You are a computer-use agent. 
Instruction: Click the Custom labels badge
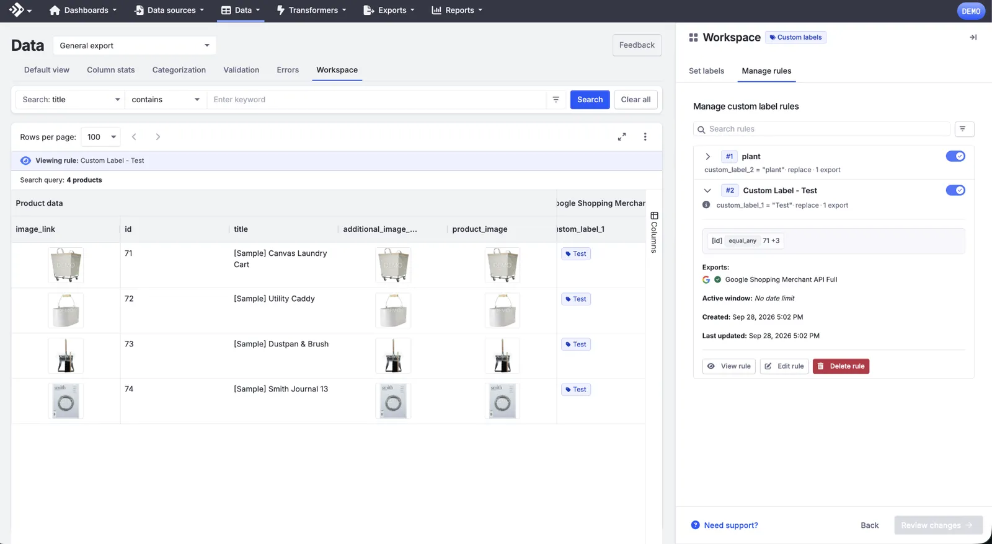click(x=795, y=37)
